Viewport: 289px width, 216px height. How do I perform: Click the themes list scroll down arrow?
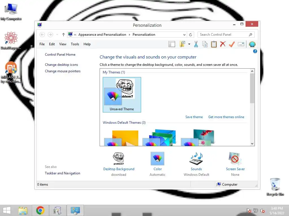pos(252,144)
